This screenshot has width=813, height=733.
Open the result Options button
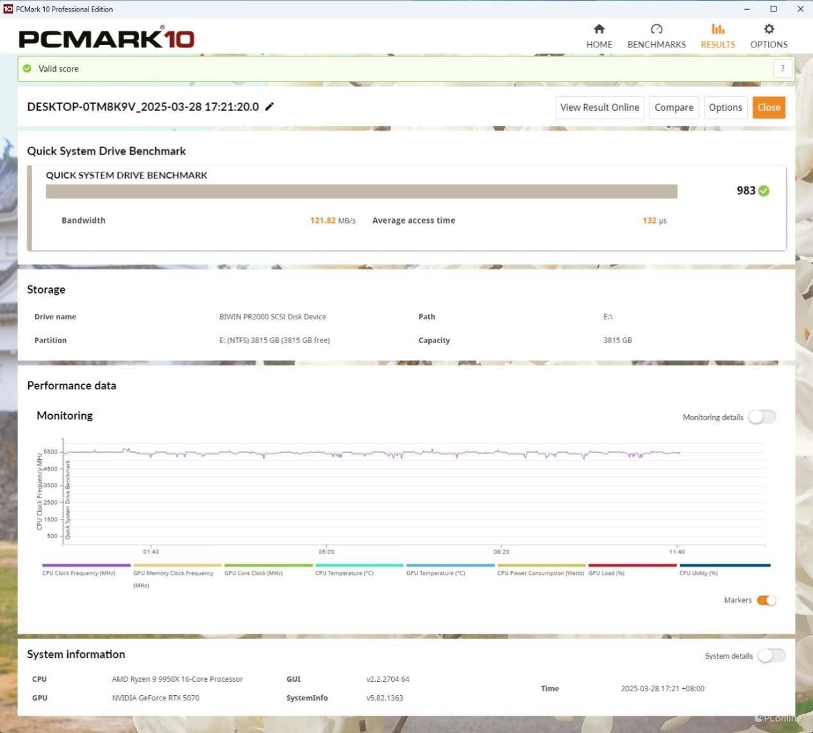pyautogui.click(x=725, y=107)
